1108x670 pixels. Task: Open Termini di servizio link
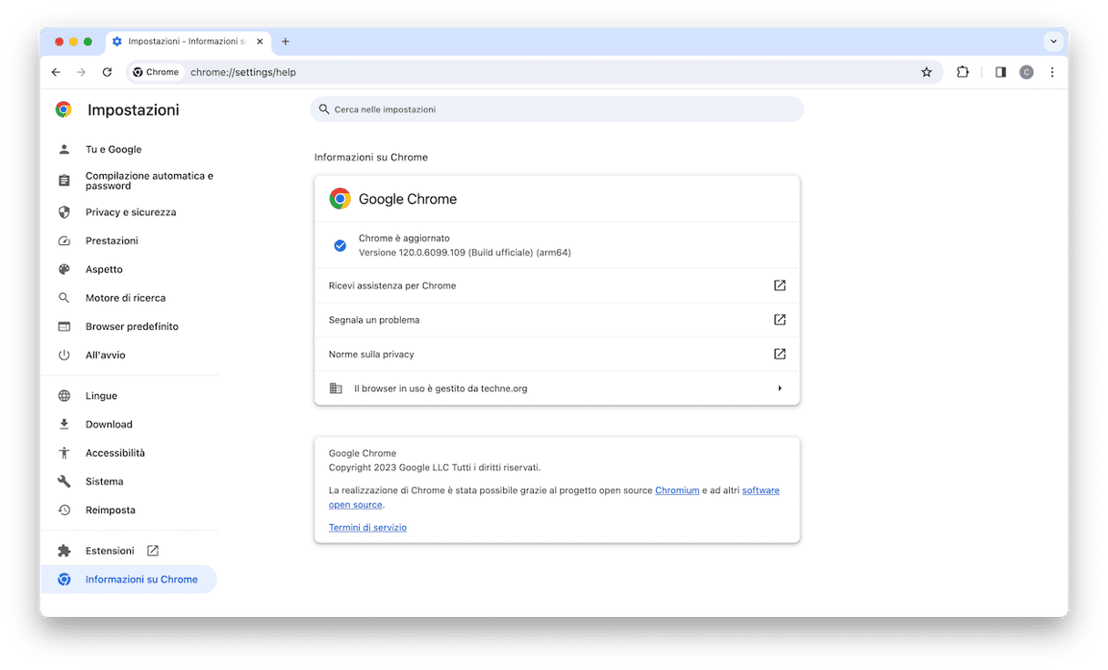367,528
